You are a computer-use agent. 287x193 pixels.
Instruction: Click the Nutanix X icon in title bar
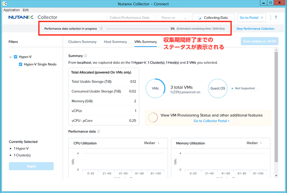(x=5, y=4)
